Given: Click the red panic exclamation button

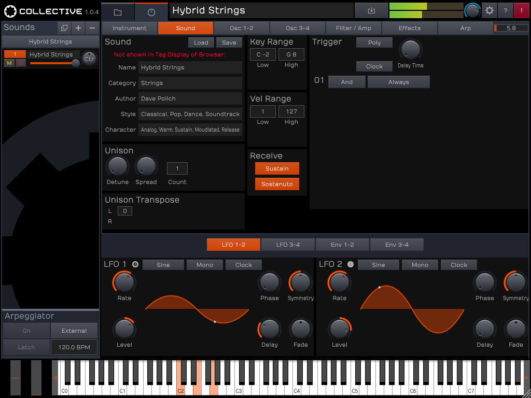Looking at the screenshot, I should click(522, 10).
